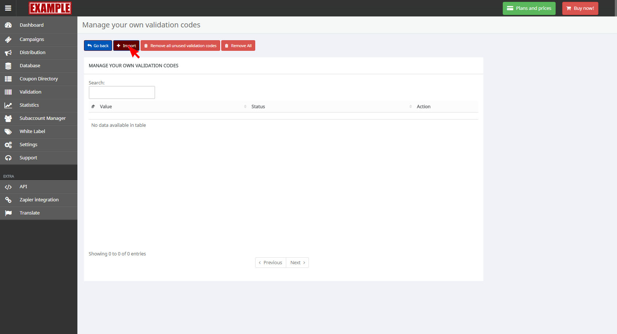Focus the Search input field
Viewport: 617px width, 334px height.
[122, 92]
